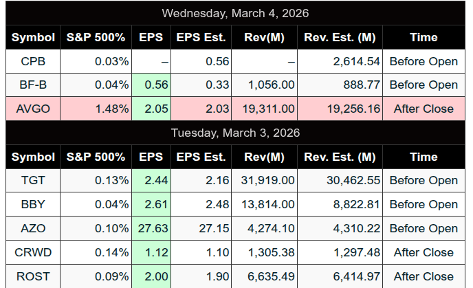Click the AZO ticker symbol
Image resolution: width=473 pixels, height=288 pixels.
33,228
